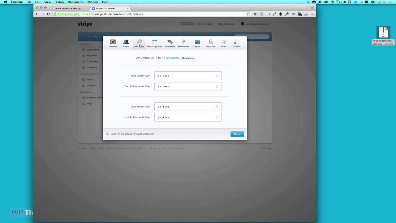Click the Buffer stacked-layers extension icon
Viewport: 396px width, 223px height.
(x=281, y=14)
